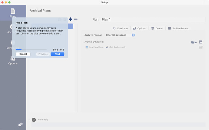Image resolution: width=209 pixels, height=130 pixels.
Task: Click the database icon beside Mail Archive.vdb
Action: 201,47
